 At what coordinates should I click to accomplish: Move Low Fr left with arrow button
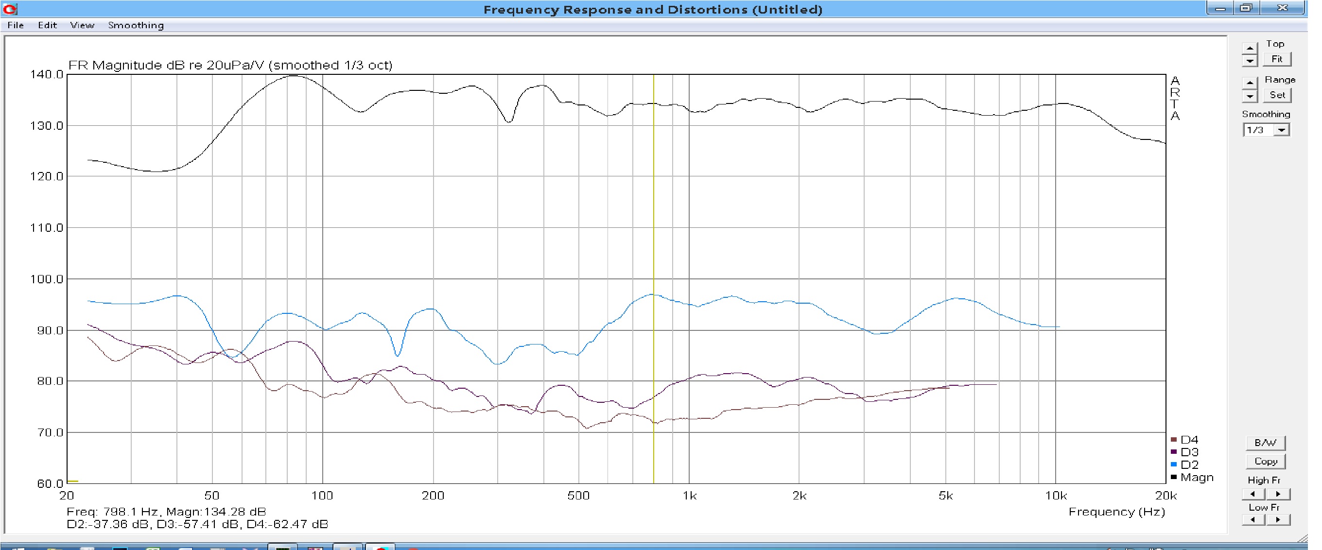click(1253, 520)
